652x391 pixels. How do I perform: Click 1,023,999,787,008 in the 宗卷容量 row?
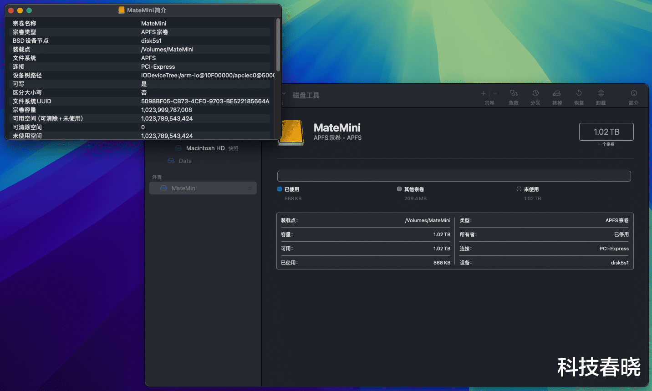[x=167, y=110]
